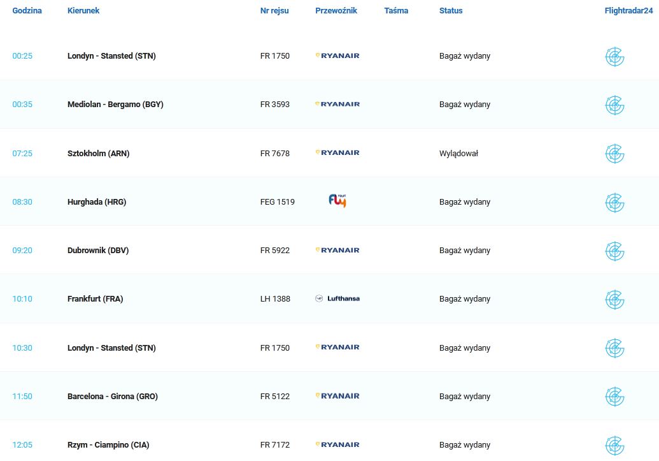This screenshot has height=461, width=659.
Task: Click the Fly4 airline logo on Hurghada row
Action: click(x=337, y=201)
